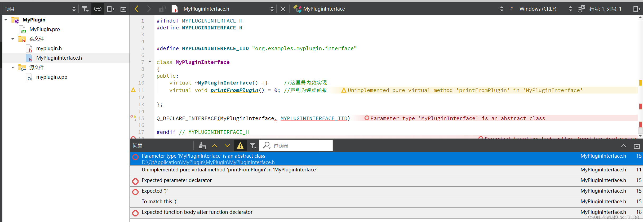This screenshot has width=643, height=222.
Task: Fold the class MyPluginInterface code block
Action: pos(150,61)
